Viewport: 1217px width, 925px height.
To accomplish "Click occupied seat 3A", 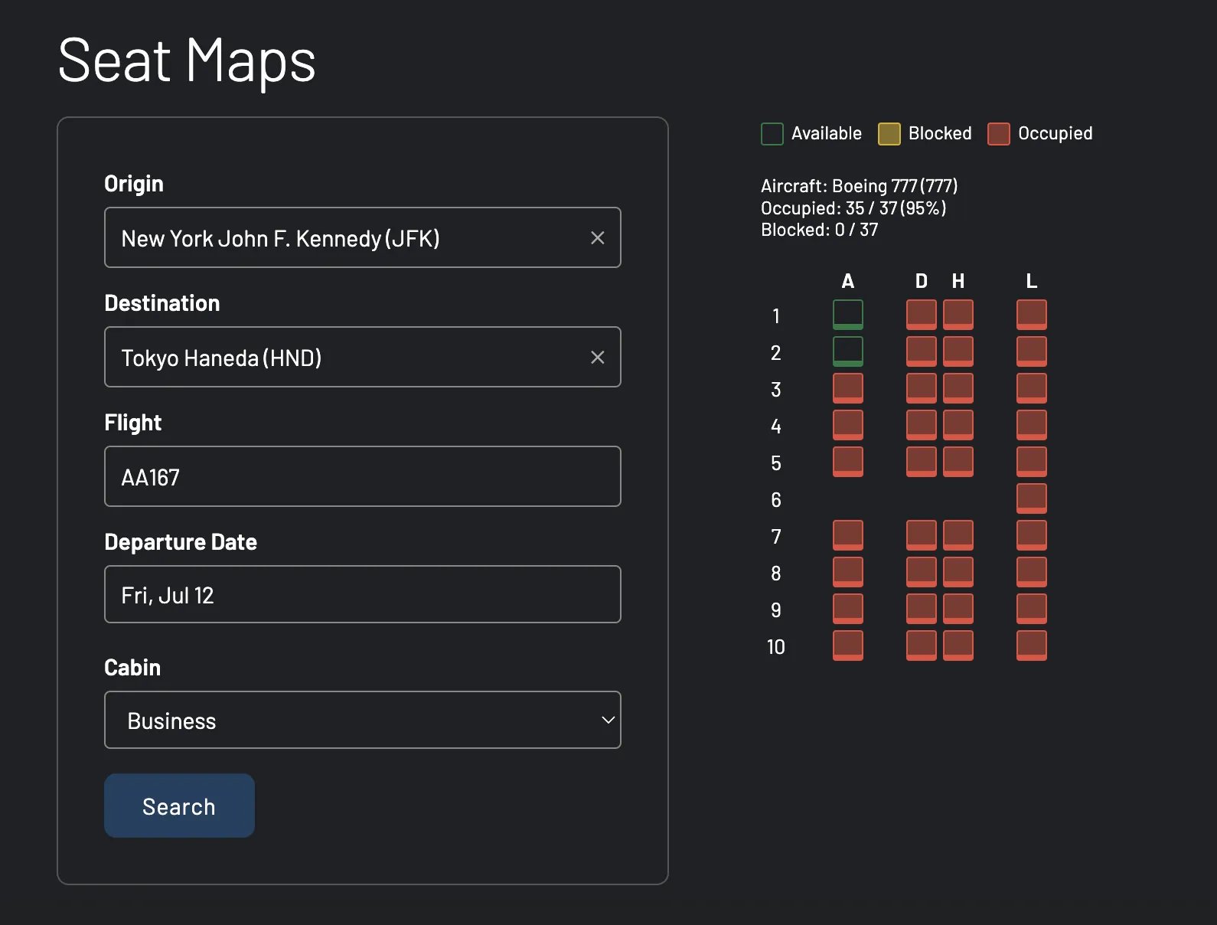I will tap(848, 388).
